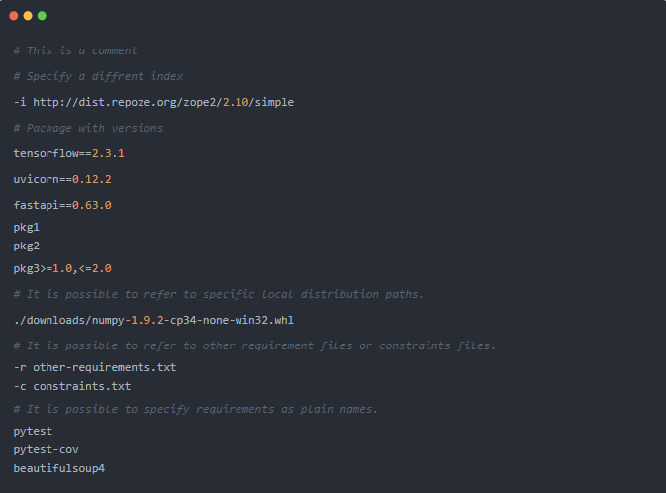The image size is (666, 493).
Task: Click the beautifulsoup4 line
Action: (x=58, y=467)
